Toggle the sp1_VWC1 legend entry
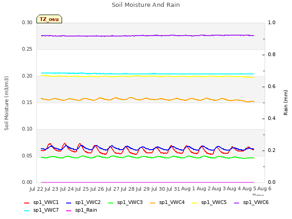 42,203
